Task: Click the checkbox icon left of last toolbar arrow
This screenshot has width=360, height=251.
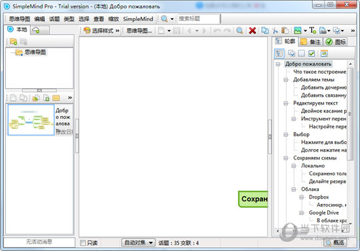Action: pos(336,30)
